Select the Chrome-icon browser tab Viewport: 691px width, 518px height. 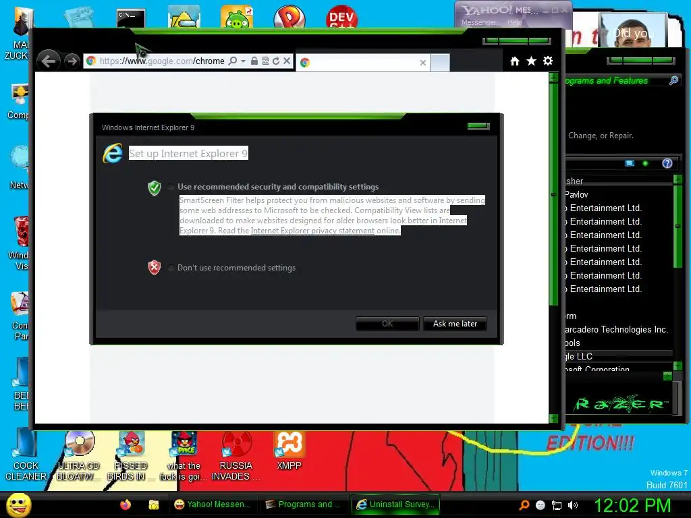click(x=362, y=63)
